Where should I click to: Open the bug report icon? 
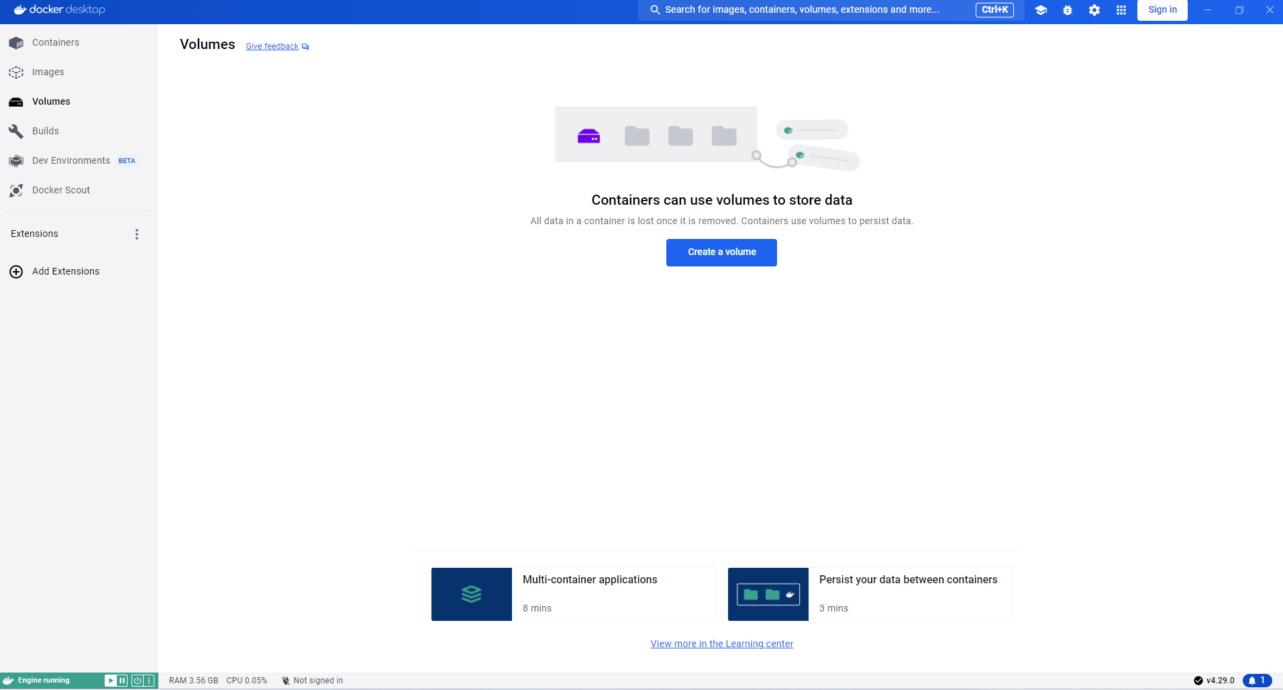point(1068,10)
